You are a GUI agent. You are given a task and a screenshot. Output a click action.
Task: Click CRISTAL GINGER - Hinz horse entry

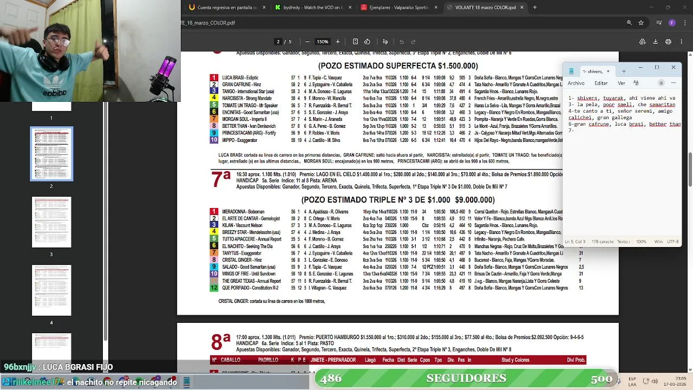pos(242,260)
